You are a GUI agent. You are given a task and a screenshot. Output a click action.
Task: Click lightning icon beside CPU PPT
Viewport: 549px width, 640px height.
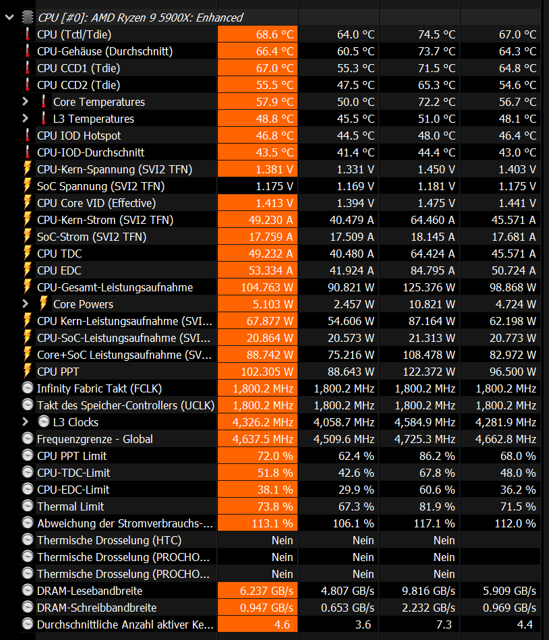click(28, 372)
